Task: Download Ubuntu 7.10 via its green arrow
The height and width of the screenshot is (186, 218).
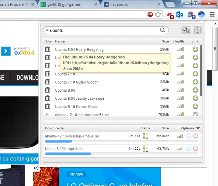Action: point(195,74)
